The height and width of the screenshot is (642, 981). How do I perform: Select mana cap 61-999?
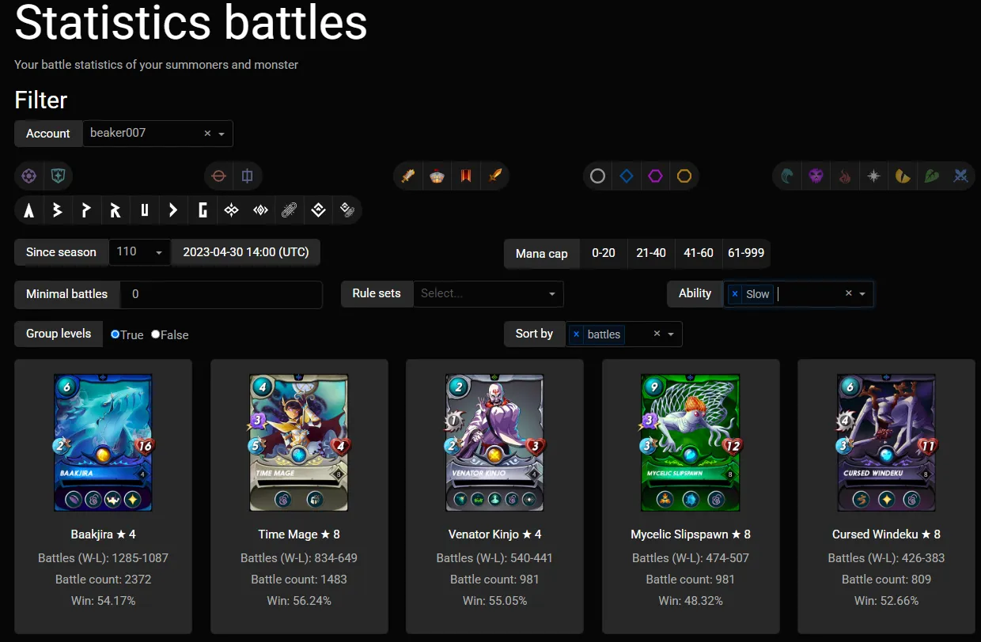point(746,253)
